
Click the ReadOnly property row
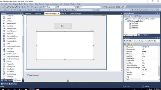pyautogui.click(x=141, y=56)
